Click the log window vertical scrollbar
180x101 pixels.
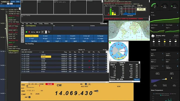(x=108, y=62)
